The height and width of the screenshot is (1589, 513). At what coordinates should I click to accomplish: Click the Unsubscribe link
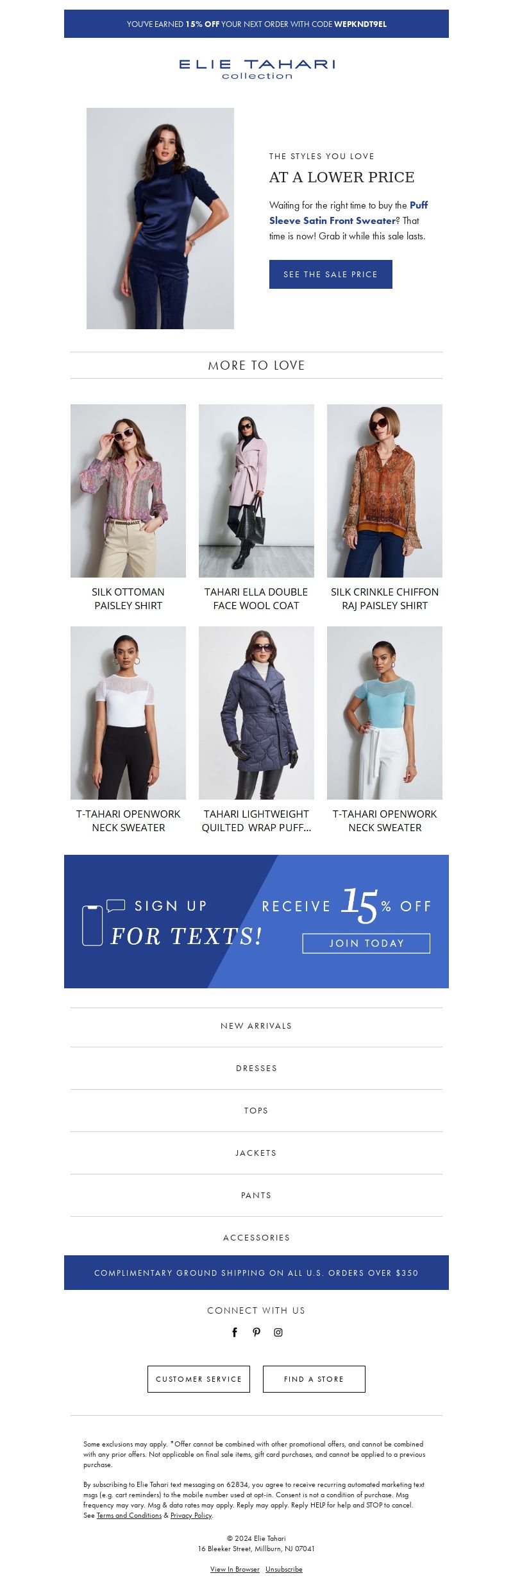[284, 1569]
